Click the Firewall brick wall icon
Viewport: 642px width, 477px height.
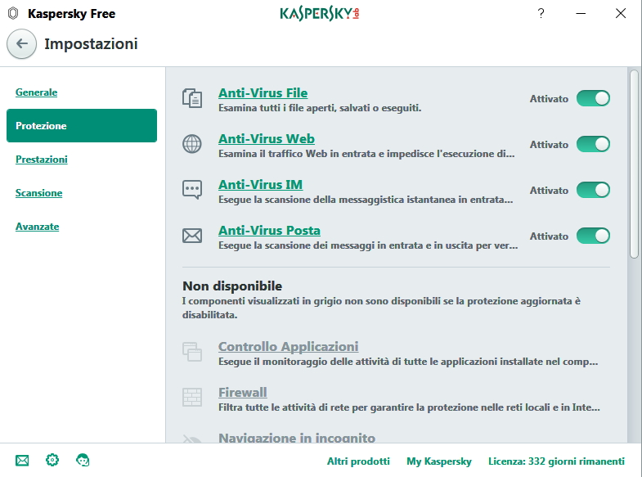(192, 397)
